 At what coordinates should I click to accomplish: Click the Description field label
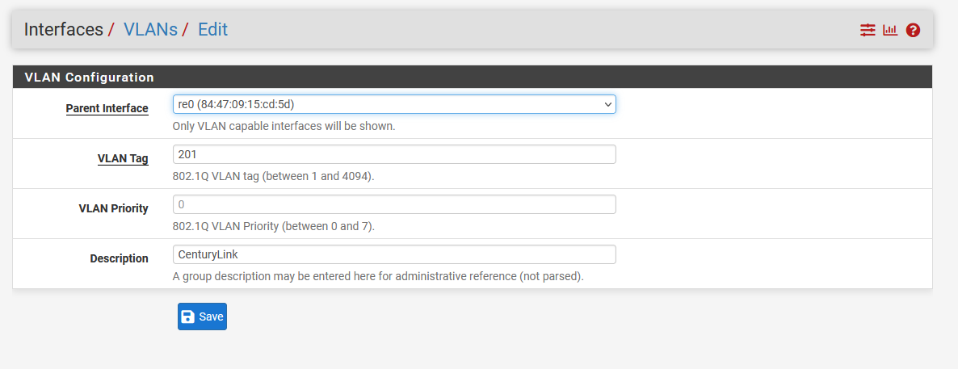click(x=119, y=258)
